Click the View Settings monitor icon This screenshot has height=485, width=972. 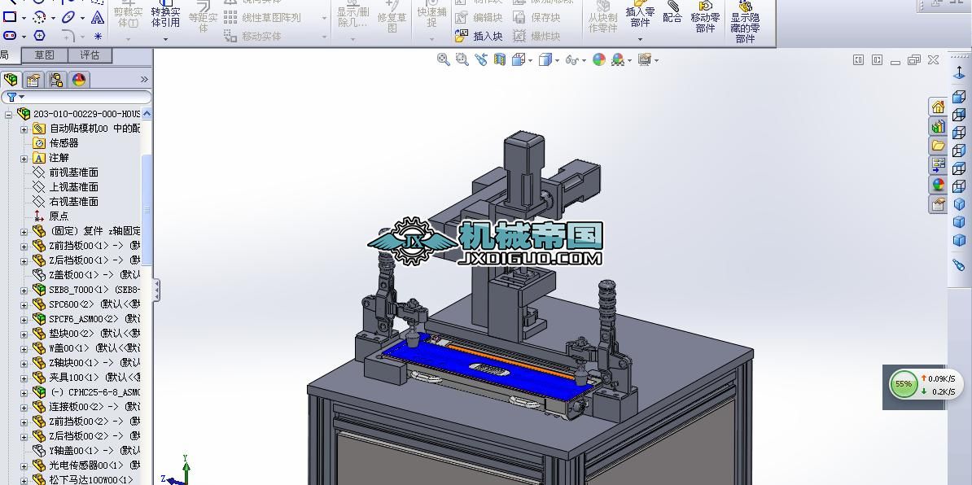click(x=645, y=59)
